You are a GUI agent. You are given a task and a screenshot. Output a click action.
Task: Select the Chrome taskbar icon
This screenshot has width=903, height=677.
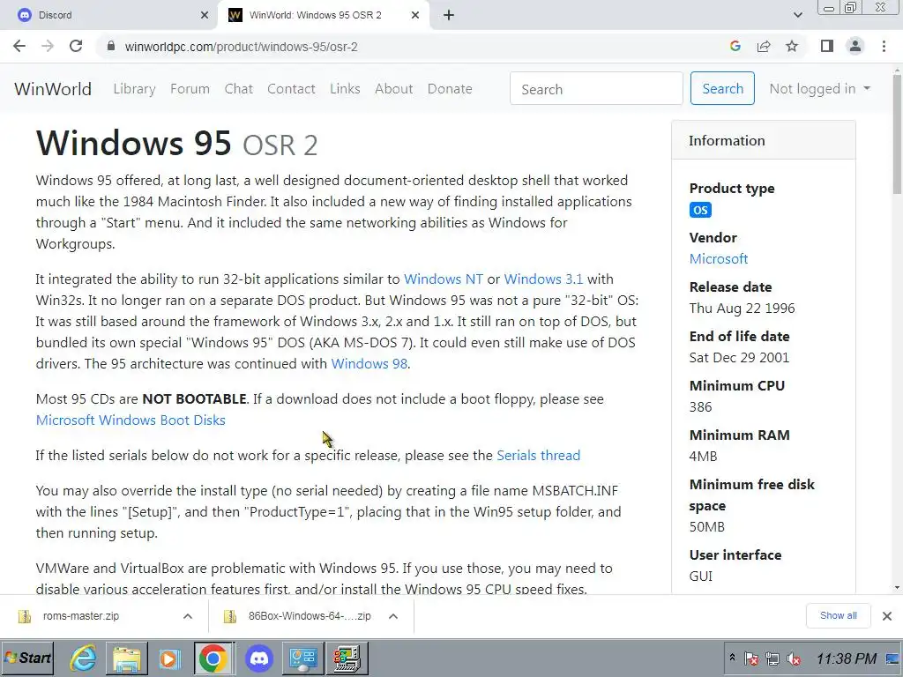click(213, 658)
